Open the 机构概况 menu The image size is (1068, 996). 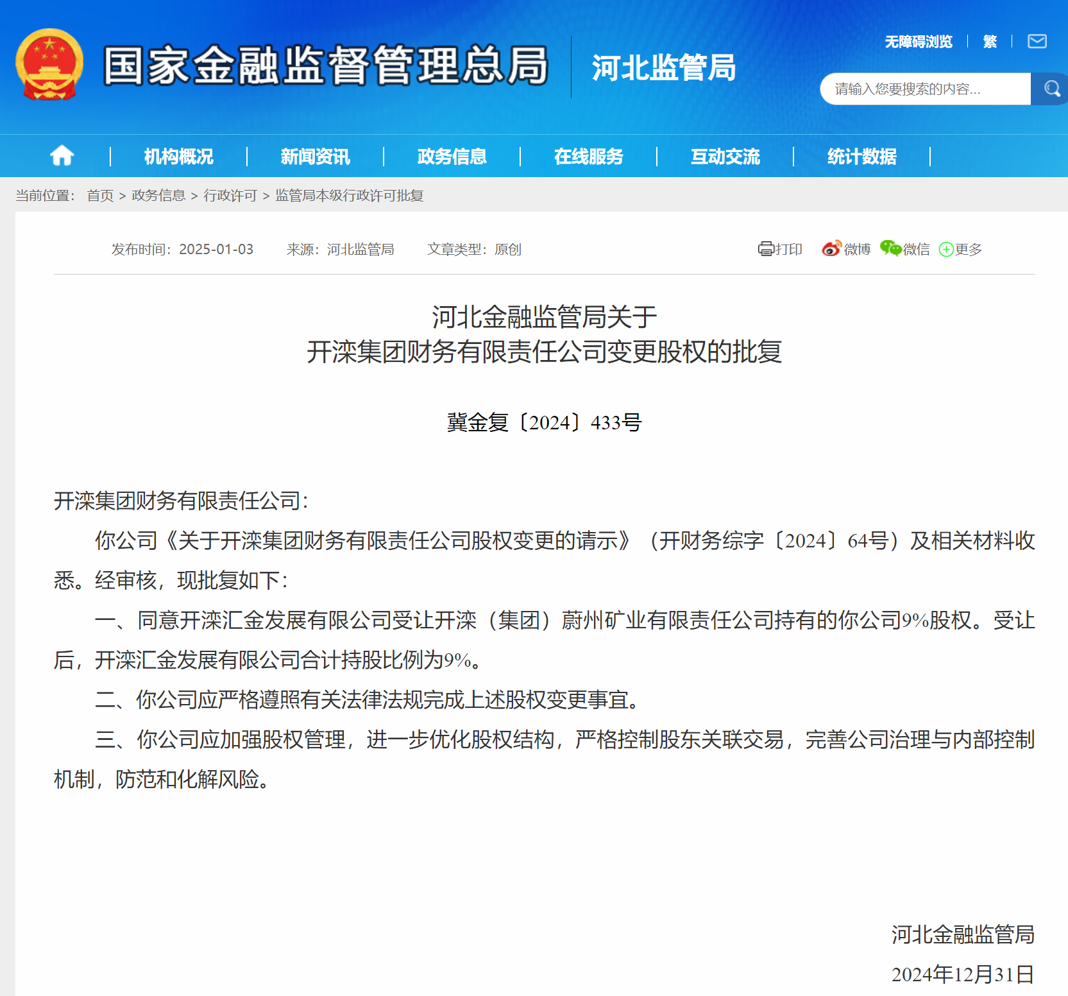178,157
